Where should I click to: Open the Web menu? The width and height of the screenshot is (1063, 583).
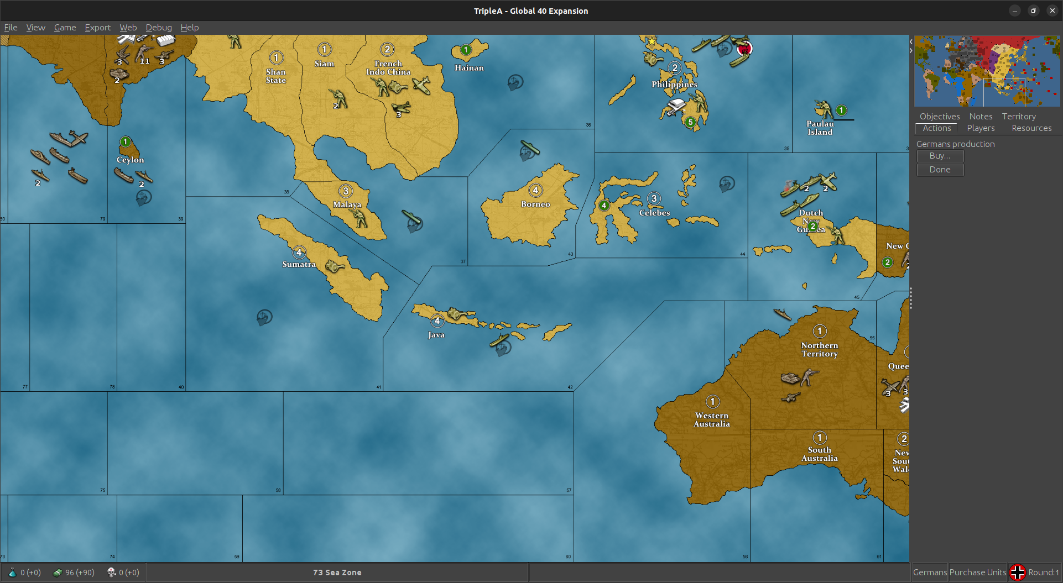pyautogui.click(x=128, y=27)
